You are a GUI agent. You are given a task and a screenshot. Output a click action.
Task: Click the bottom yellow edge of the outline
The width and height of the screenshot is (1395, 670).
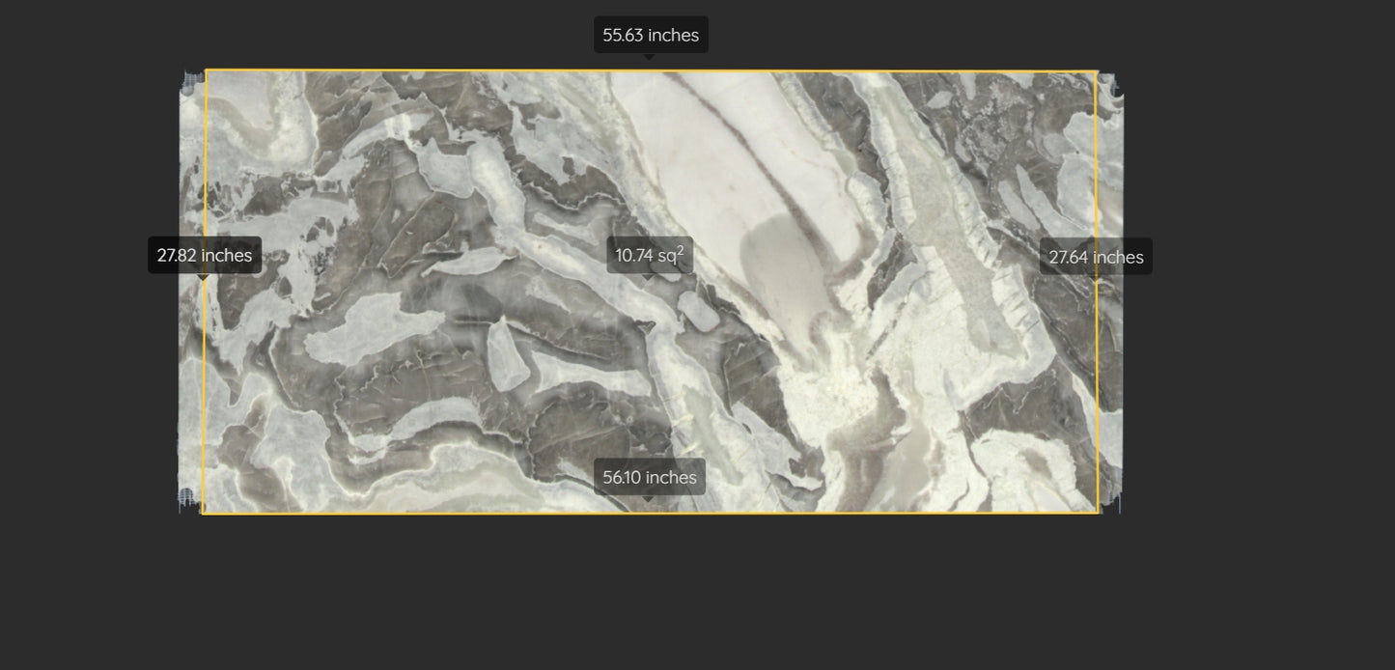[x=434, y=514]
